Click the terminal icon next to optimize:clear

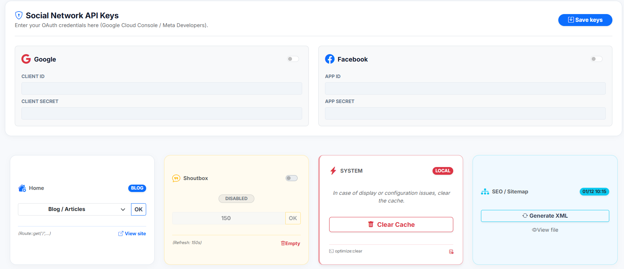click(x=331, y=251)
